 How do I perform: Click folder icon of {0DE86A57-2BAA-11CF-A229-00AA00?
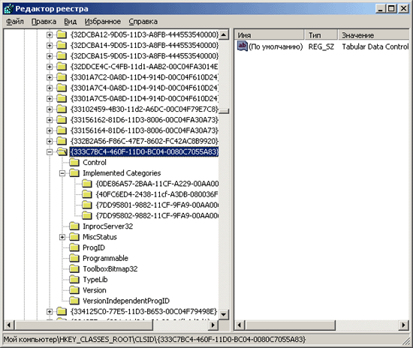pos(87,184)
